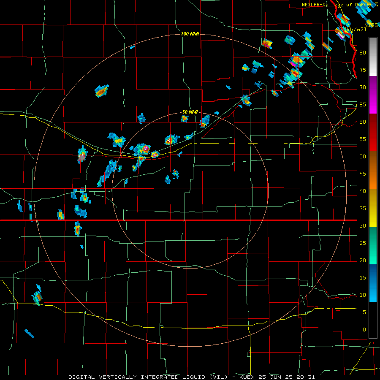Click the 100 NMI range ring label

click(190, 34)
